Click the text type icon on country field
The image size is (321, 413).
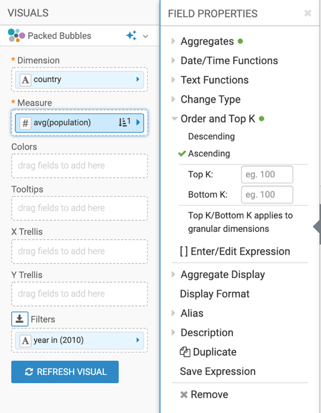pos(25,80)
